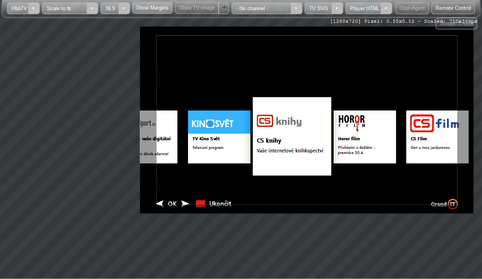Open the TV SVG menu
Viewport: 482px width, 279px height.
pyautogui.click(x=323, y=8)
